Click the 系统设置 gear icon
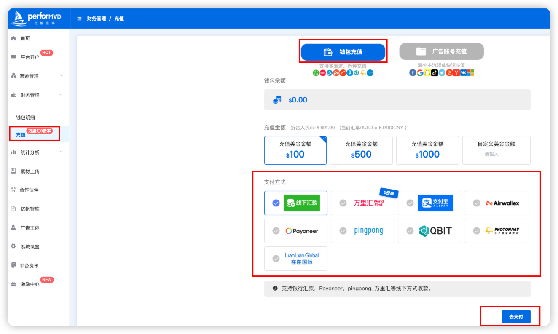The width and height of the screenshot is (558, 334). [x=13, y=247]
